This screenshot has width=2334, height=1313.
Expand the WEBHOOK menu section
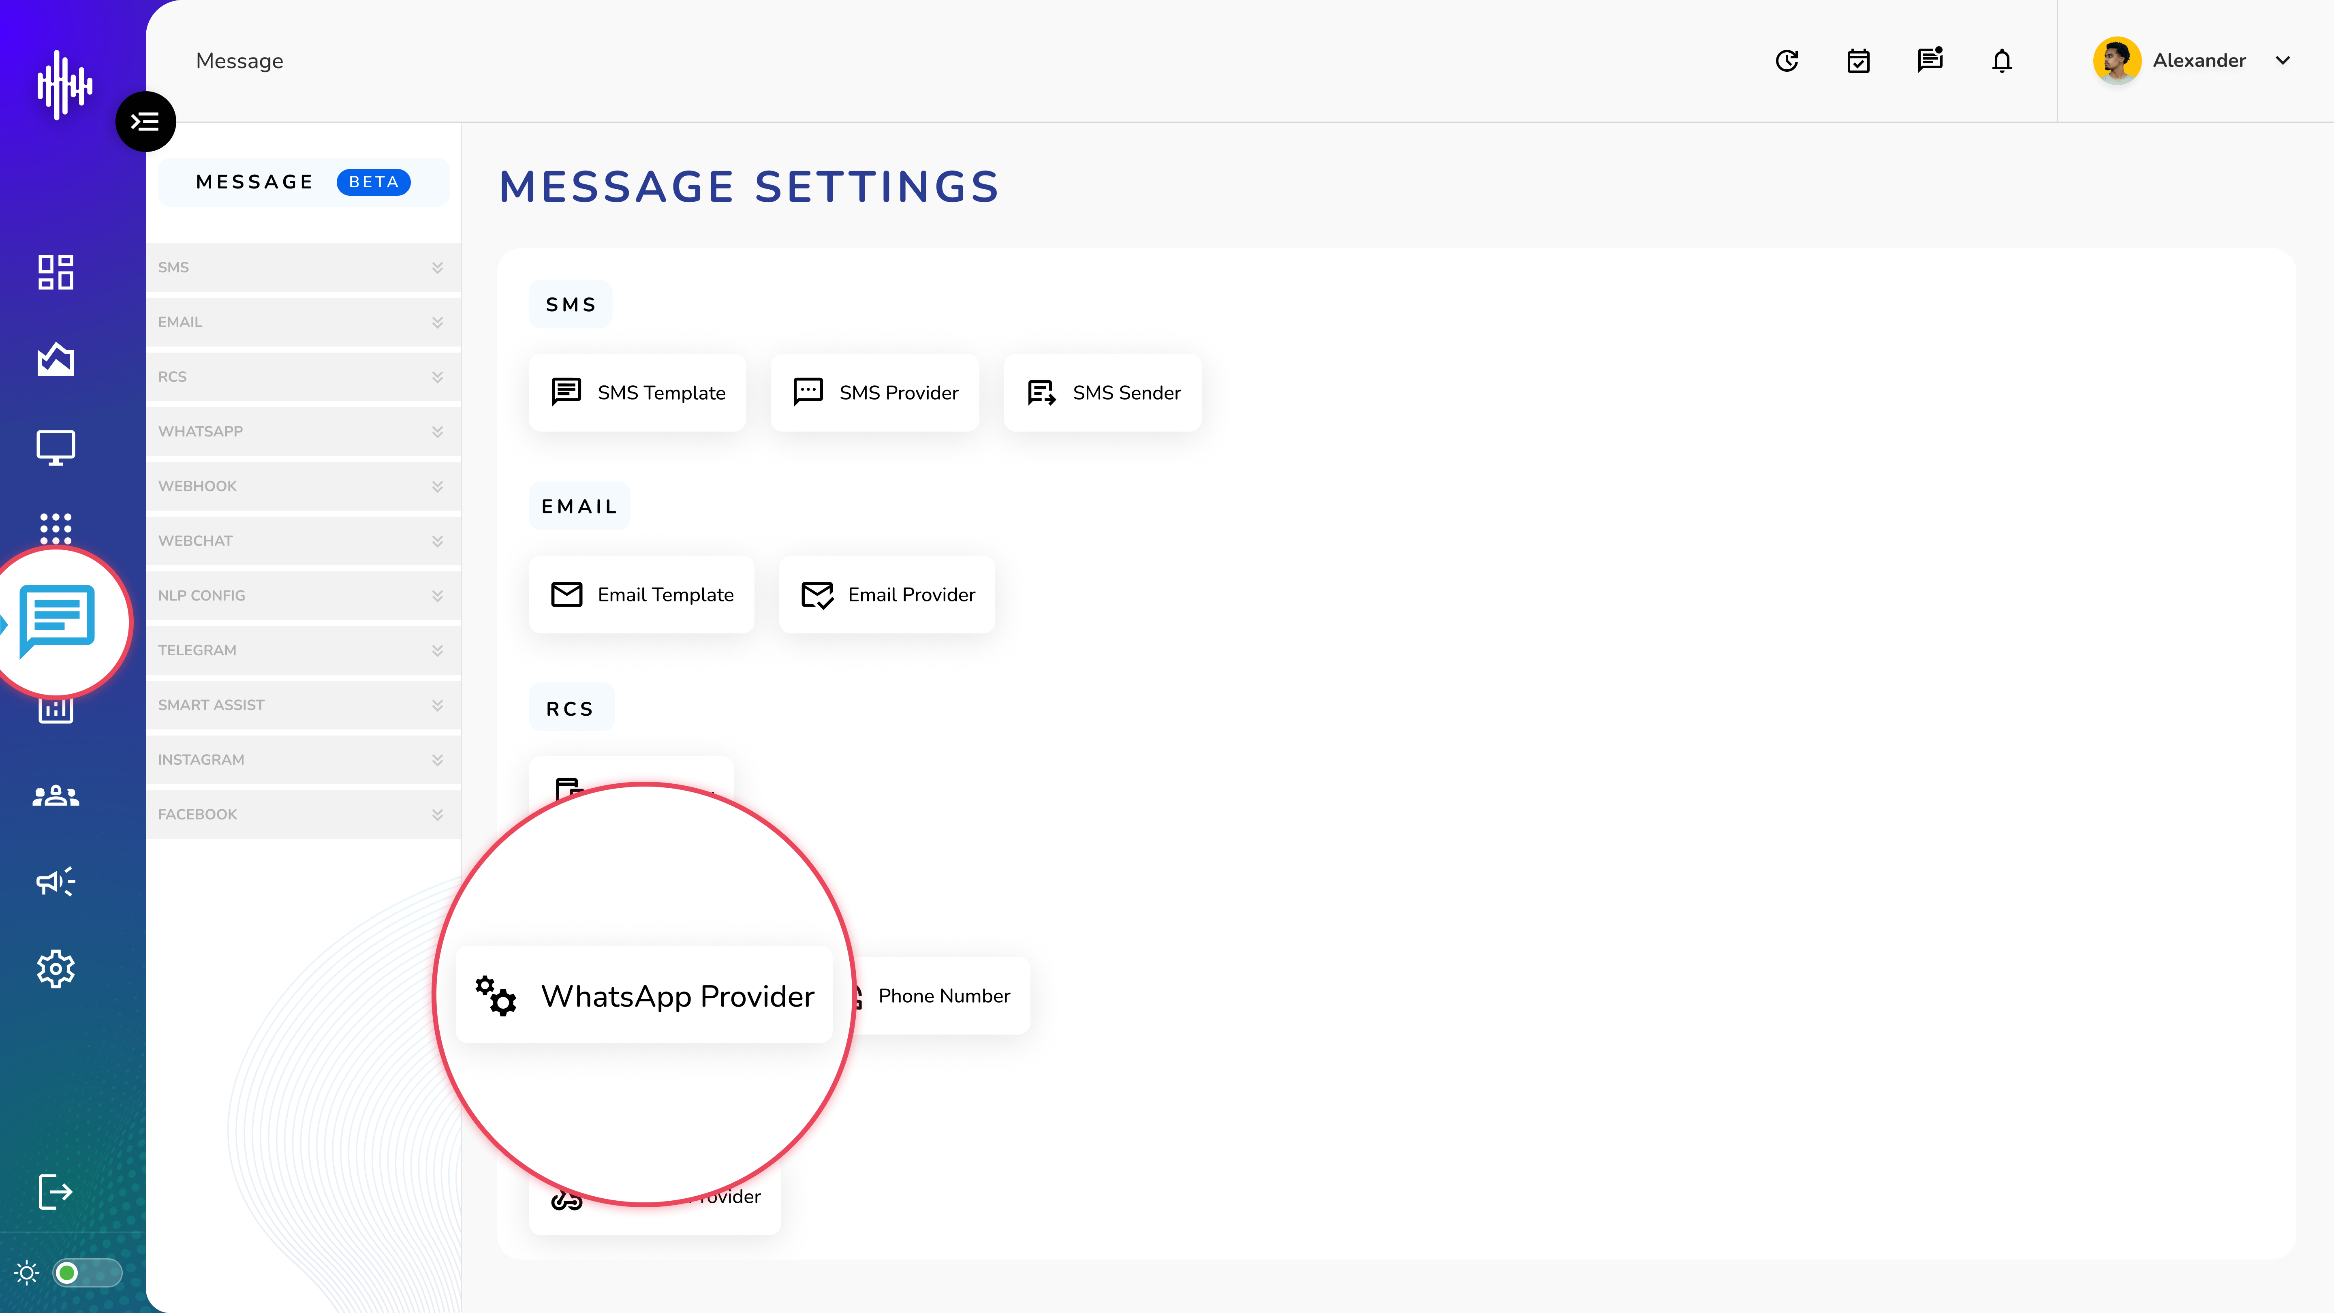(x=303, y=486)
